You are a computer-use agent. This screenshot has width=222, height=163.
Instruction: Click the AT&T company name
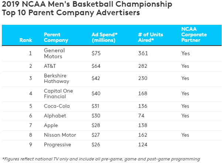pos(49,66)
